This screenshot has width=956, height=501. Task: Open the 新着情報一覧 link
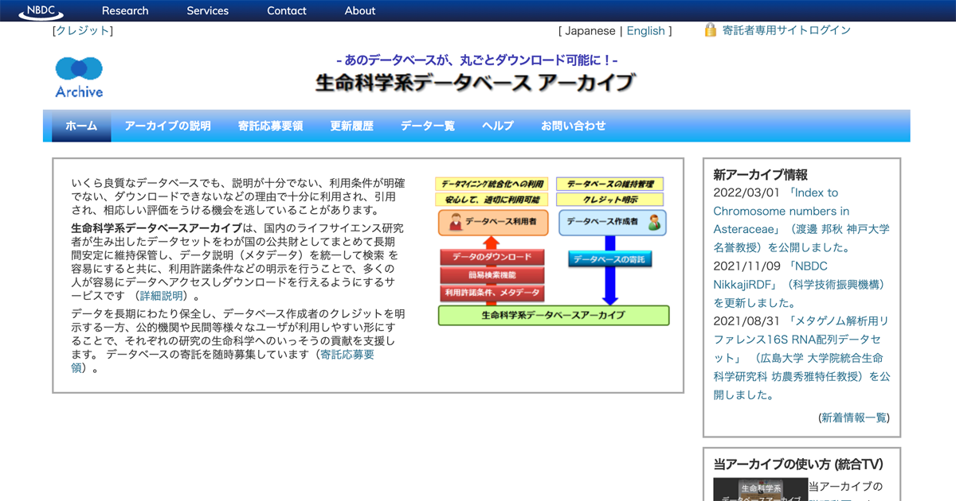click(854, 417)
